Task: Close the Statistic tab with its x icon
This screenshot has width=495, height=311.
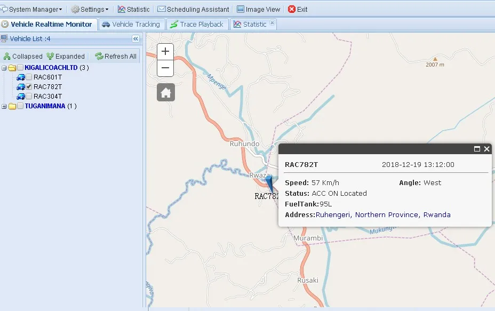Action: point(272,23)
